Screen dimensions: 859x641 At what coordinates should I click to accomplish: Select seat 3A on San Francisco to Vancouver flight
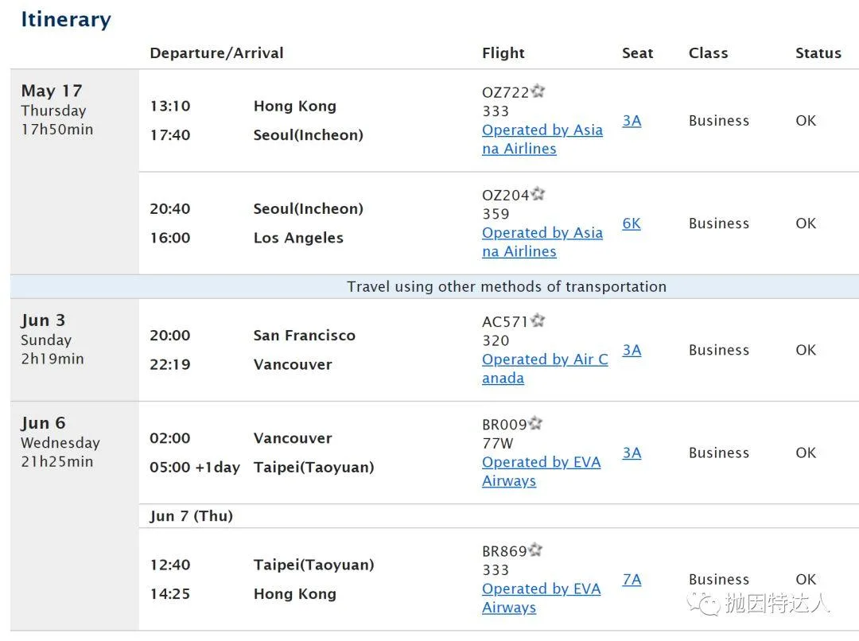[632, 350]
